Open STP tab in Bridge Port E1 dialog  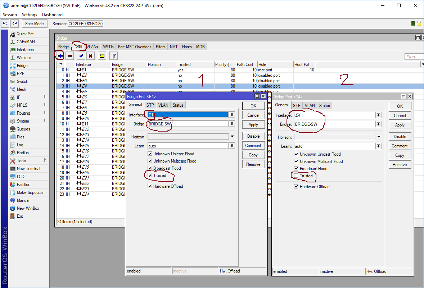click(150, 105)
